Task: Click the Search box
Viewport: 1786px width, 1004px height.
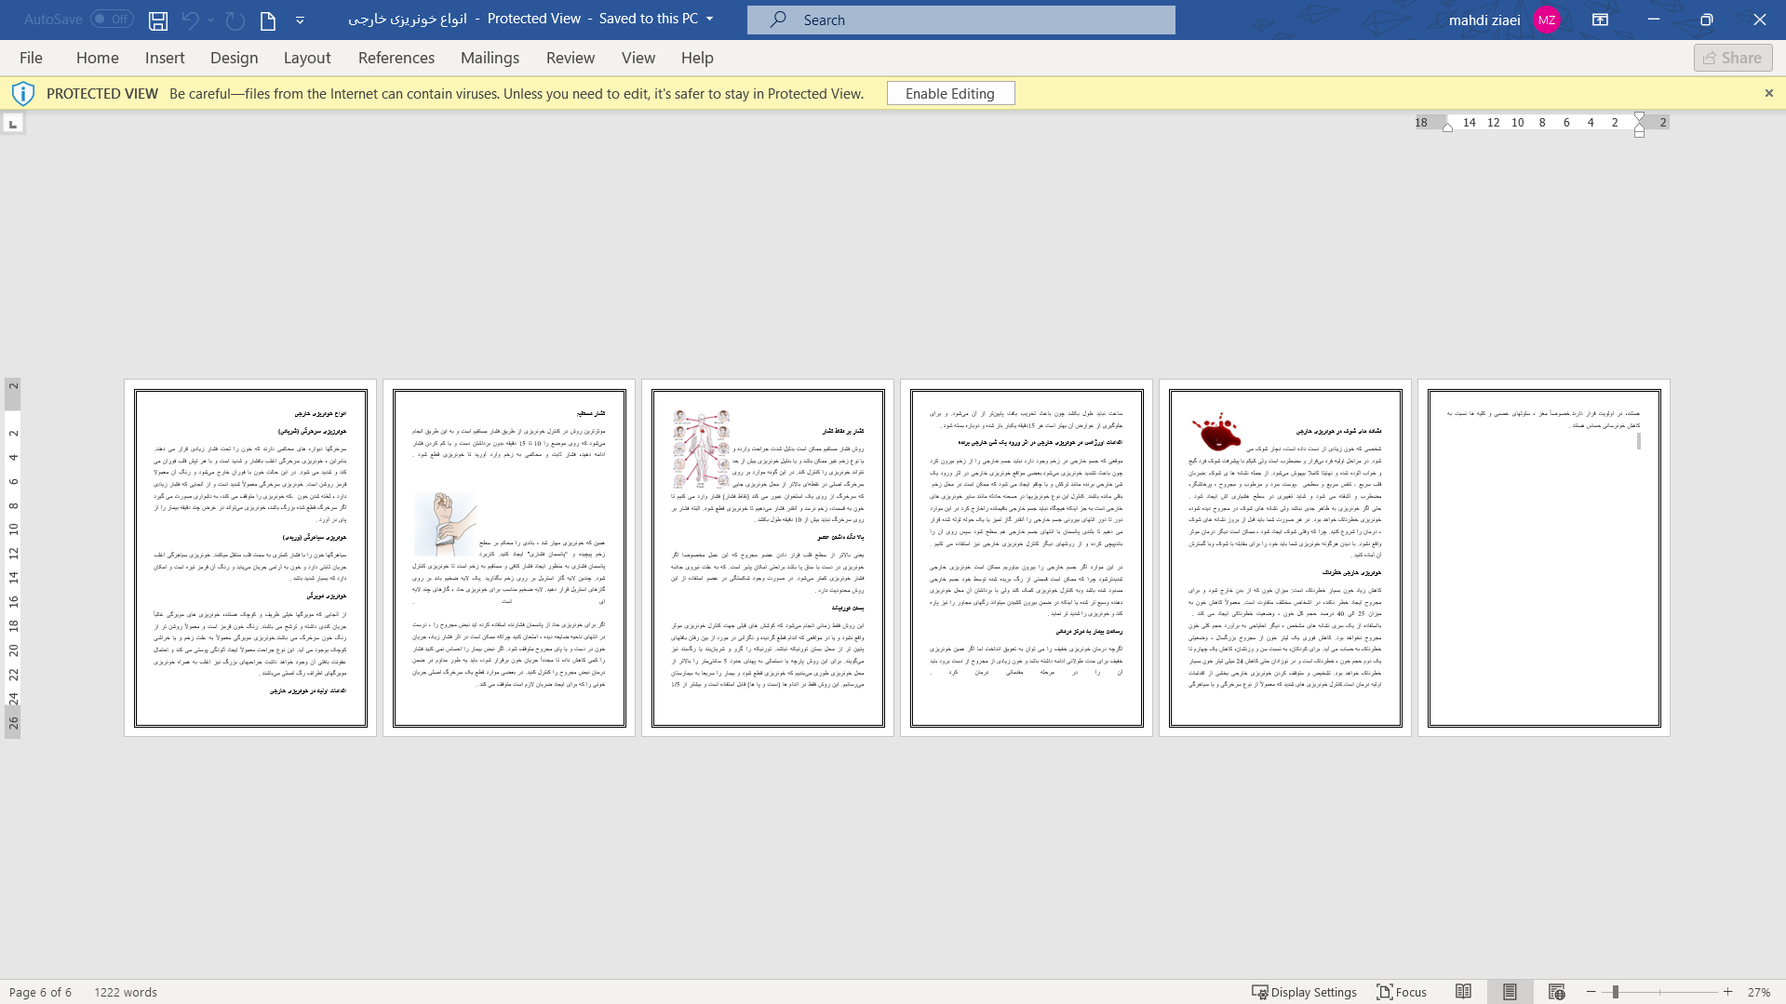Action: point(960,20)
